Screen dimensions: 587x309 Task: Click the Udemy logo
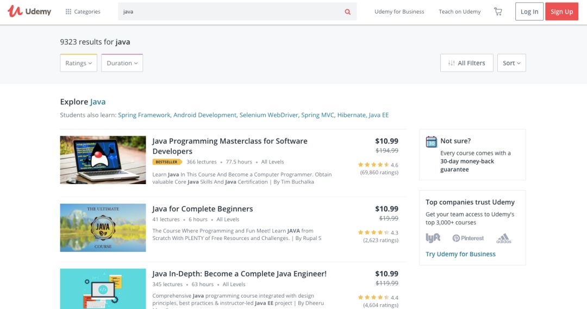pos(29,11)
